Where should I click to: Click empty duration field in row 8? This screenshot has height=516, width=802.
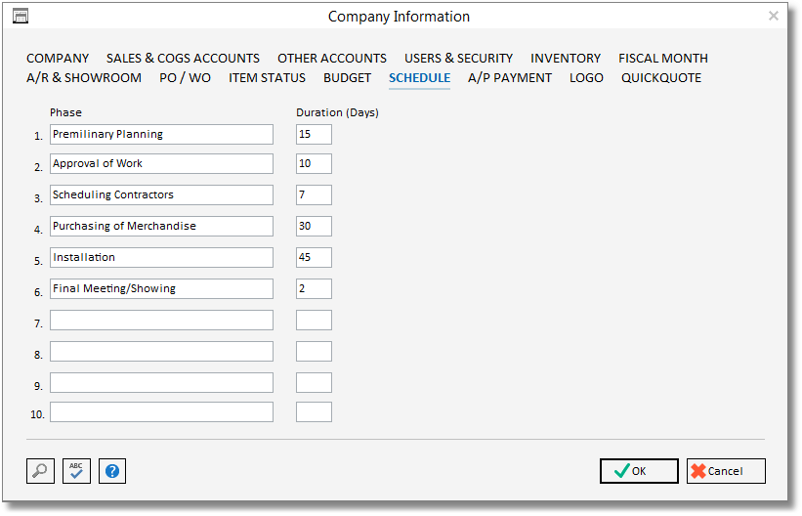314,352
